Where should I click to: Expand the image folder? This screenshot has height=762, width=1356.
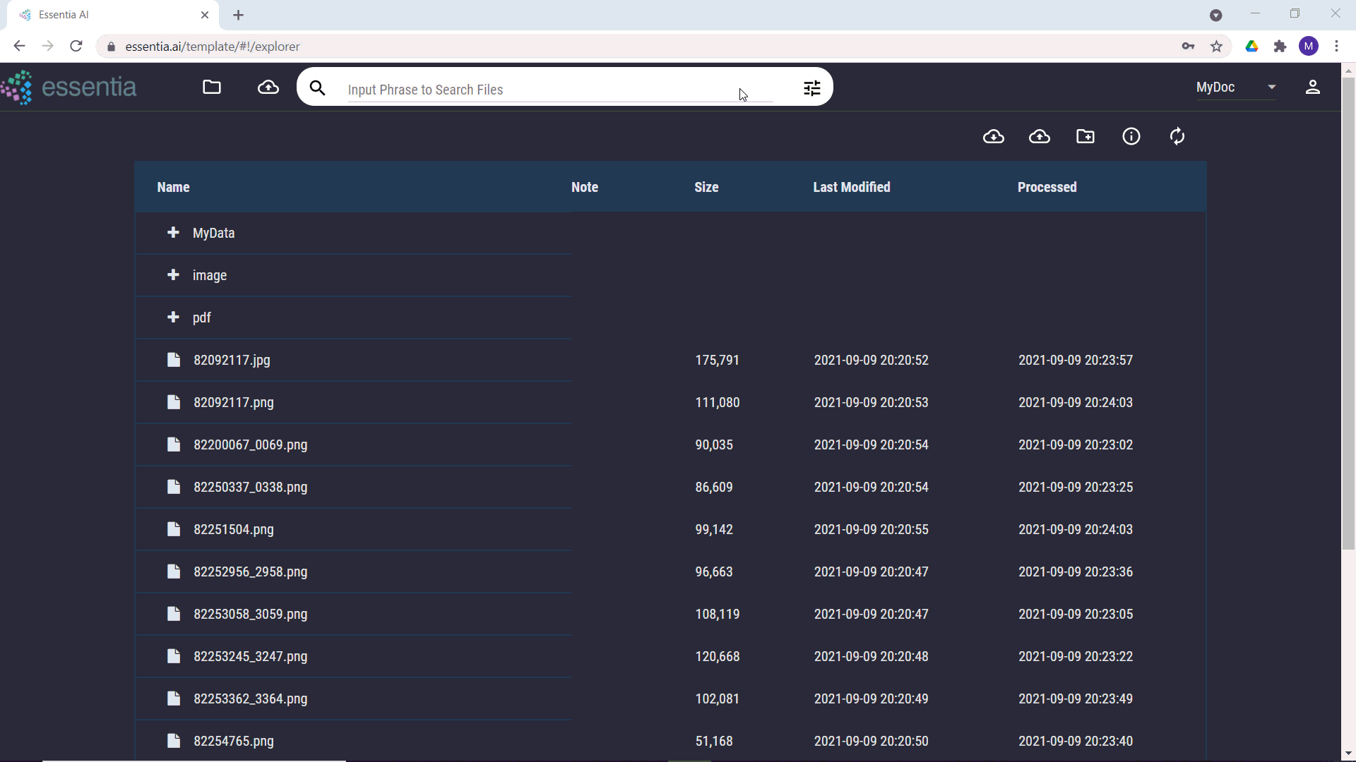173,275
